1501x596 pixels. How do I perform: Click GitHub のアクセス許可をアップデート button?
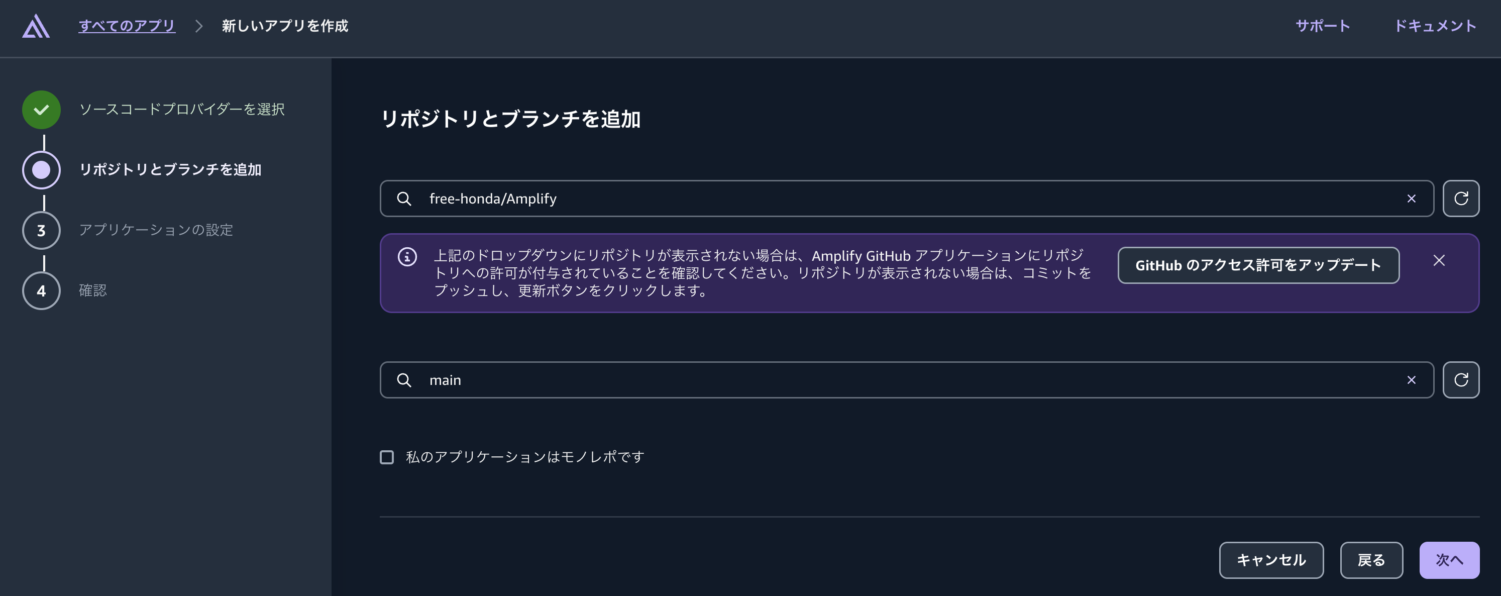[1257, 265]
